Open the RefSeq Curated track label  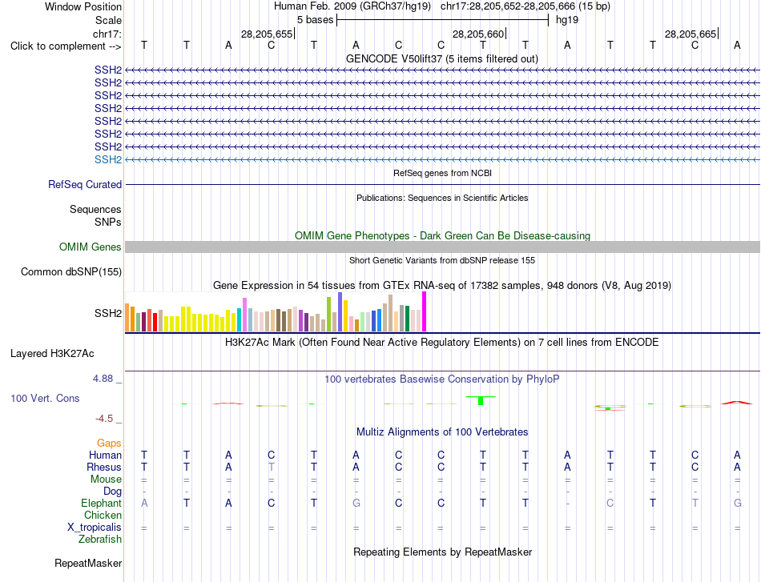tap(85, 185)
